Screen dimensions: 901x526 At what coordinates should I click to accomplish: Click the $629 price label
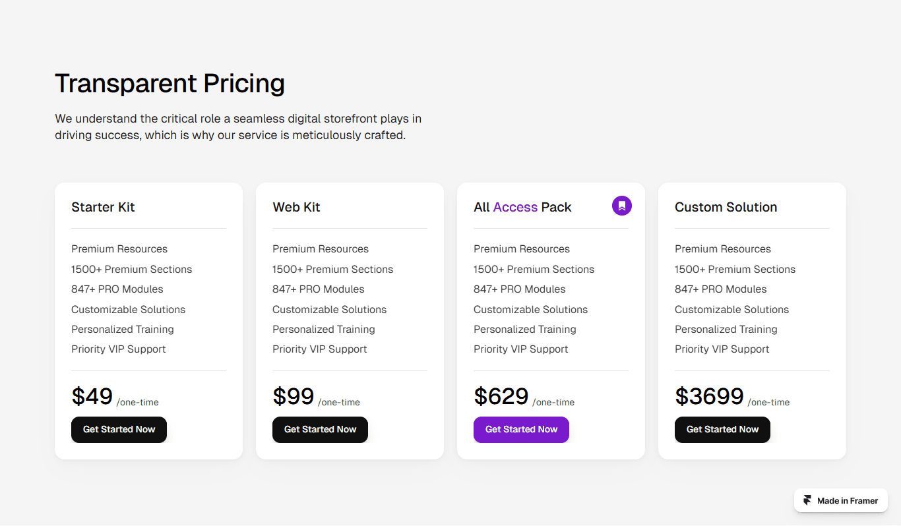click(501, 396)
